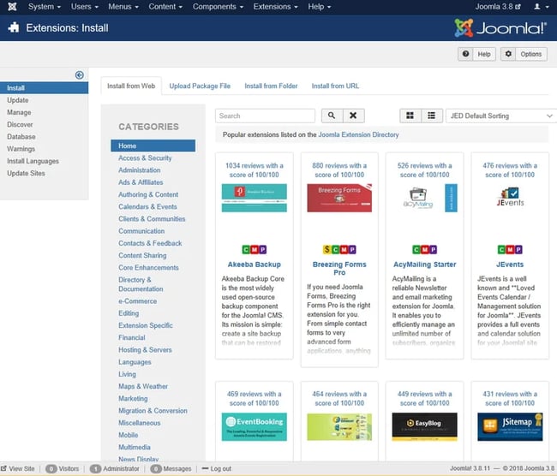This screenshot has height=476, width=557.
Task: Click the magnifying glass search button
Action: coord(332,116)
